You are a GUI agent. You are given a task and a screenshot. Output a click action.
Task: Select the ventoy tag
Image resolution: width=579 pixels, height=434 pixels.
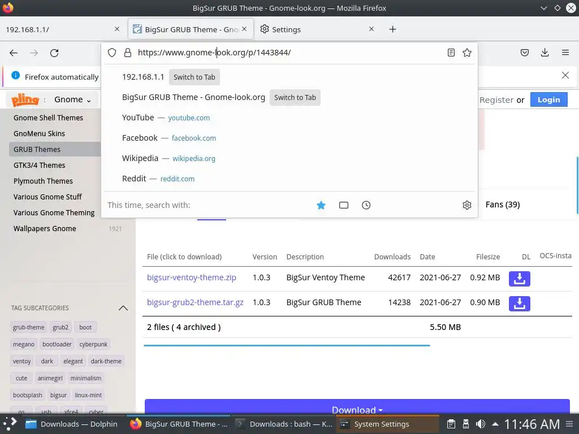pos(22,361)
